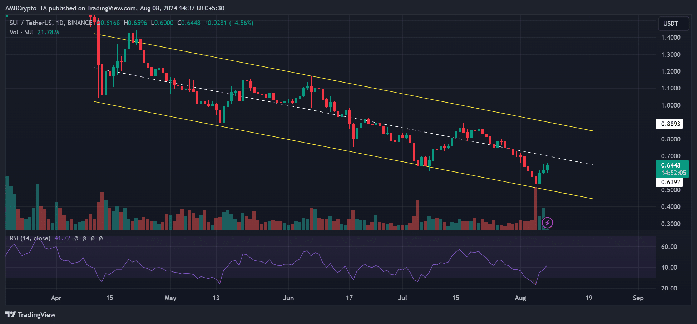This screenshot has height=324, width=697.
Task: Click the May date axis label
Action: pos(170,298)
